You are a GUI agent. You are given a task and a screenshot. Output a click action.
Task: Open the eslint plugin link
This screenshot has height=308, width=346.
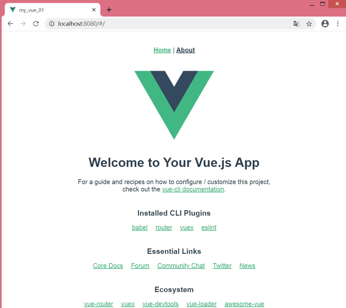click(x=209, y=227)
